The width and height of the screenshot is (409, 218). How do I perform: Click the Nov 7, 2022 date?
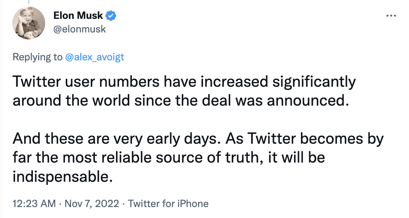[x=92, y=203]
